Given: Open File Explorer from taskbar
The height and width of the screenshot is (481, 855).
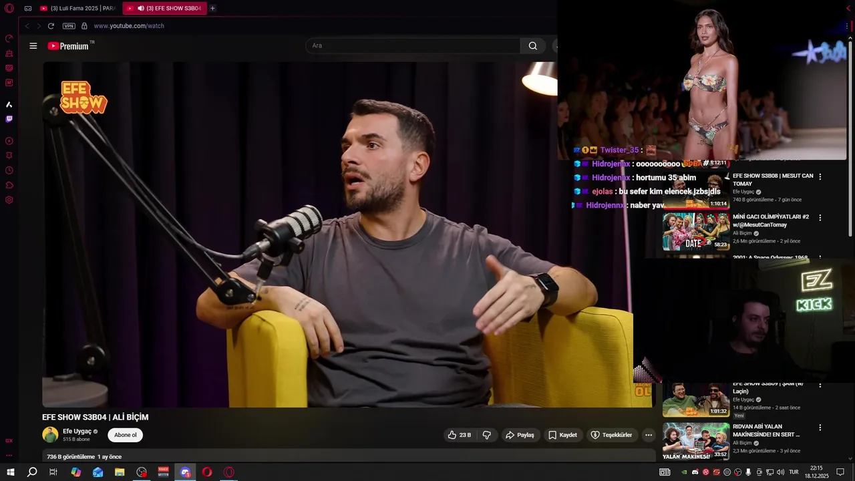Looking at the screenshot, I should 120,472.
